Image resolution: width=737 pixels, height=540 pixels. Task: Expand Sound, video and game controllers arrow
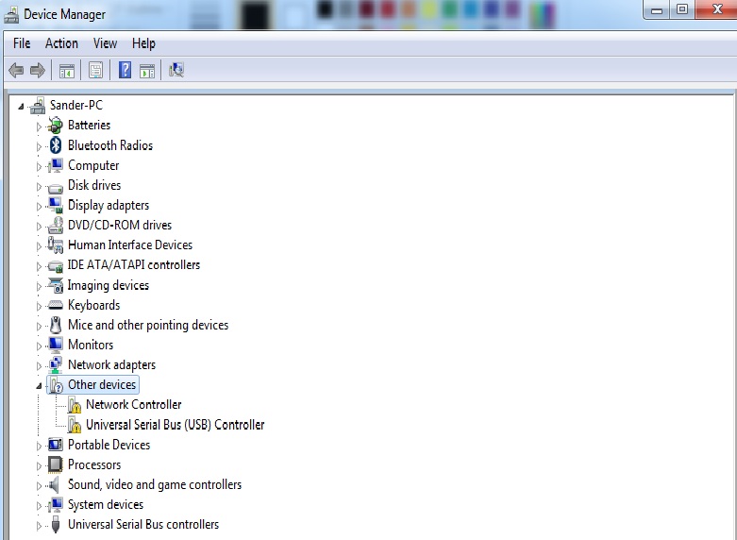tap(39, 485)
